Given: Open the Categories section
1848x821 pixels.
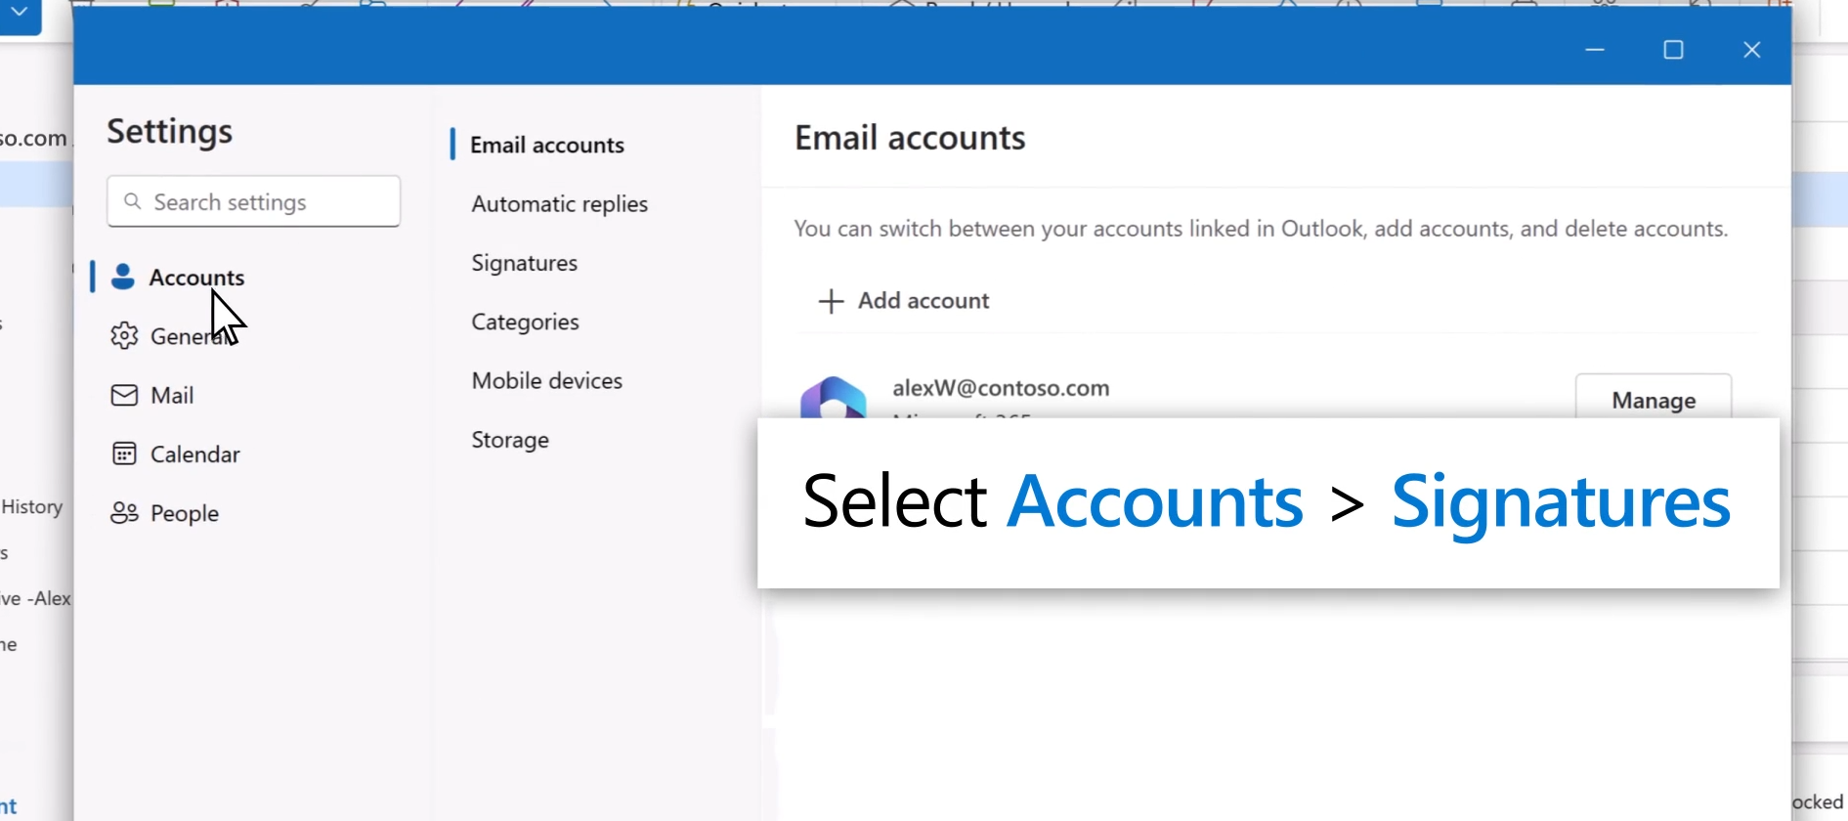Looking at the screenshot, I should [525, 322].
